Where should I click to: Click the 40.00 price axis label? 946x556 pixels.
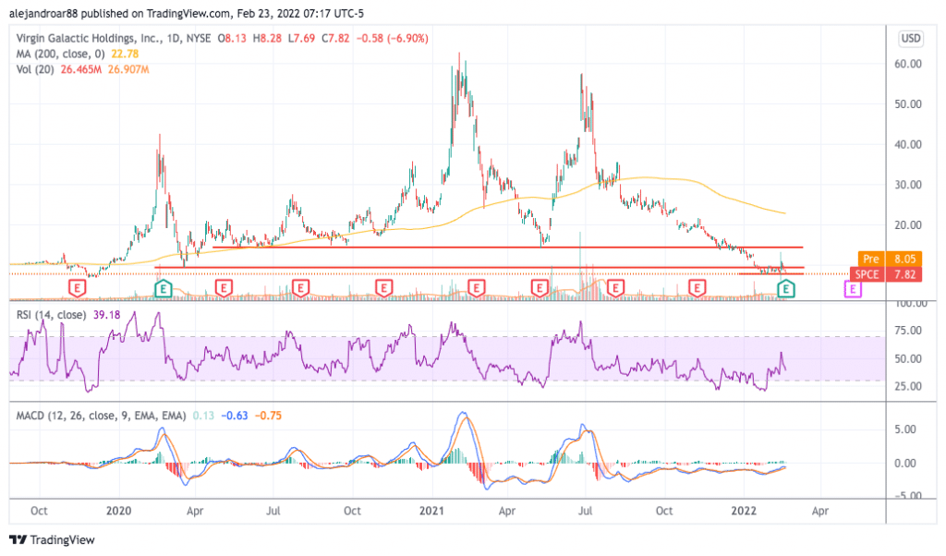pyautogui.click(x=908, y=145)
